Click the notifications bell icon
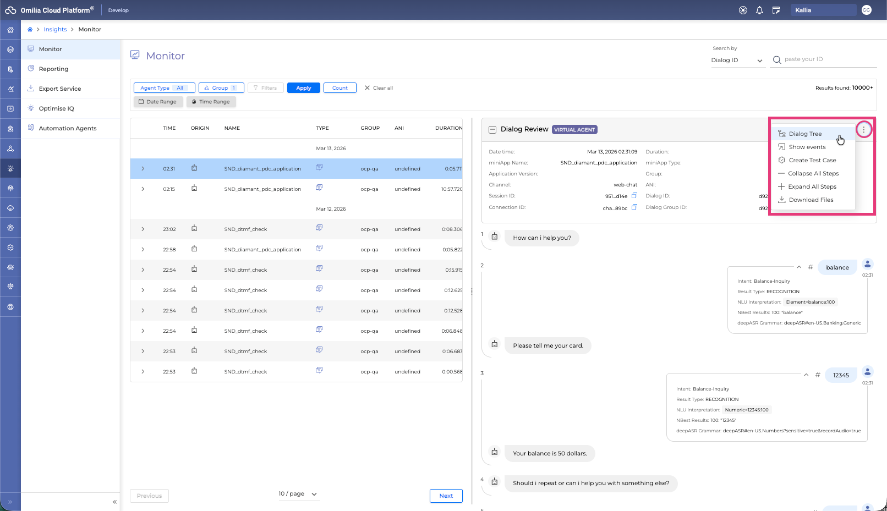 [759, 10]
